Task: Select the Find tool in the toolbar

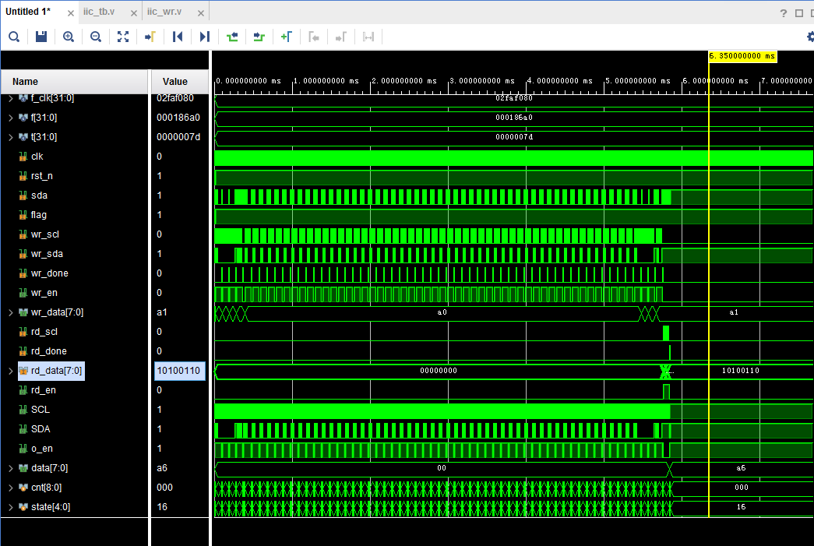Action: [13, 36]
